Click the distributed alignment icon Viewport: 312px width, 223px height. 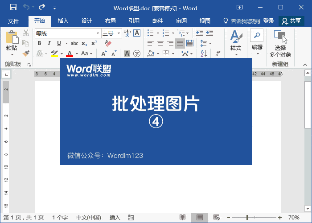190,43
